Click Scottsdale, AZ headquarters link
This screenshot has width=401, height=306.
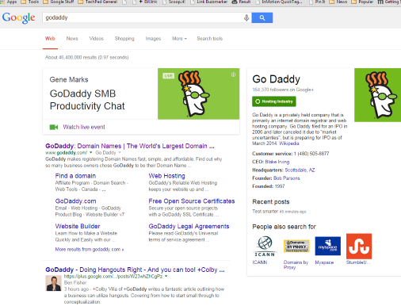[x=300, y=170]
